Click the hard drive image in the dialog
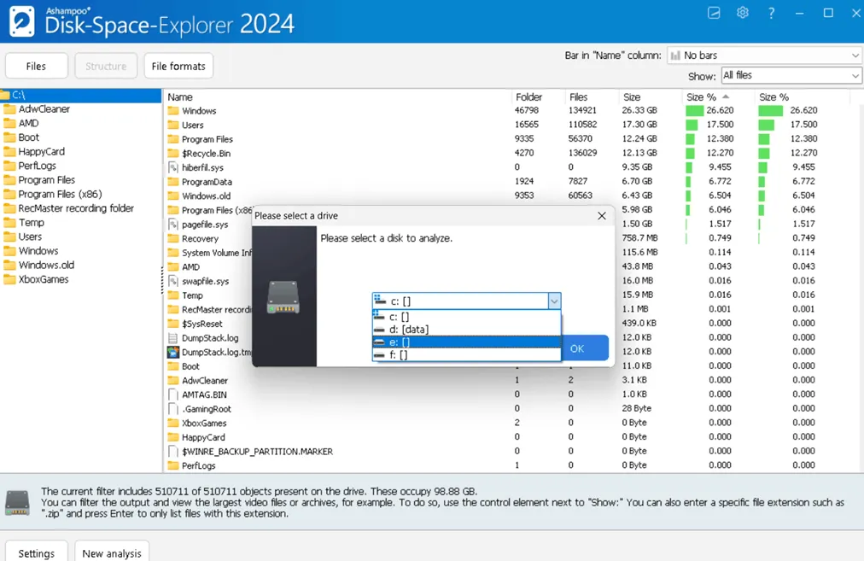Screen dimensions: 864x561 [x=283, y=296]
